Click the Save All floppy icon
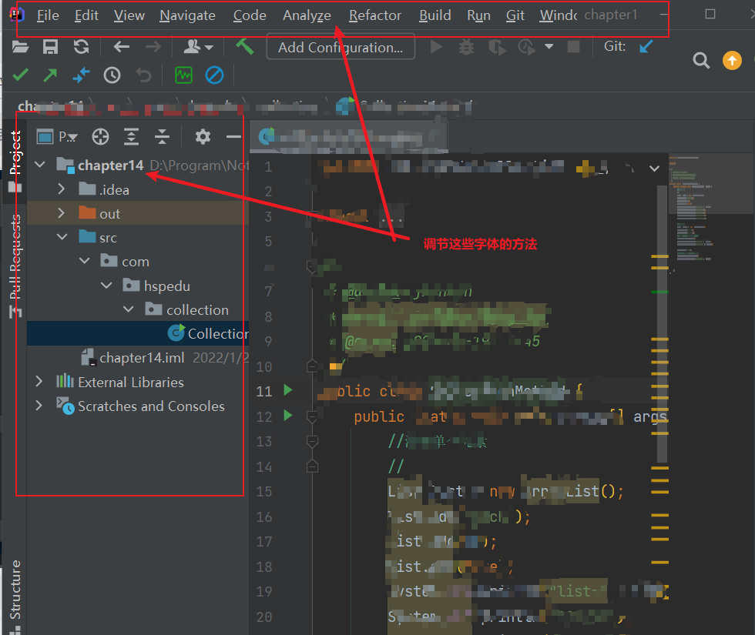Screen dimensions: 755x635 point(50,47)
